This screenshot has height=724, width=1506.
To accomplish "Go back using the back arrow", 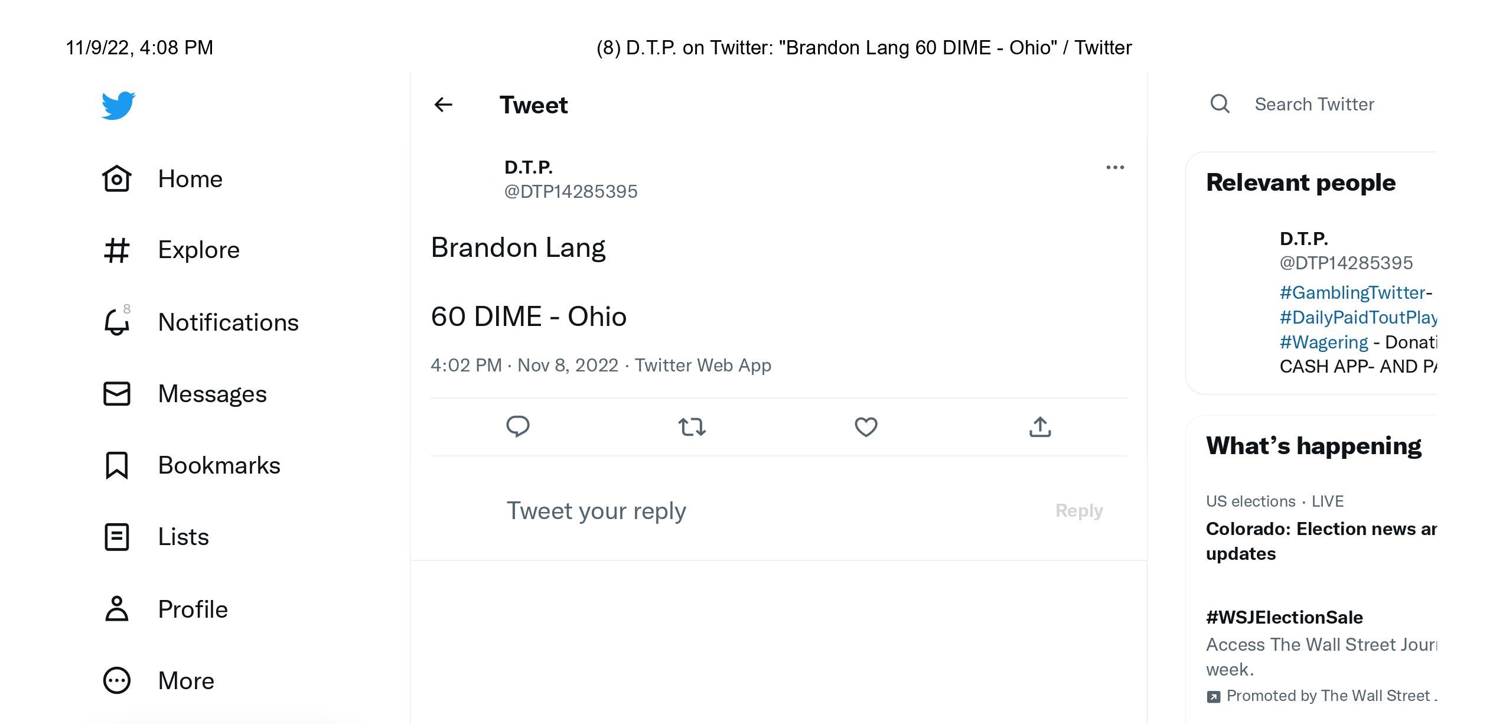I will [x=444, y=105].
